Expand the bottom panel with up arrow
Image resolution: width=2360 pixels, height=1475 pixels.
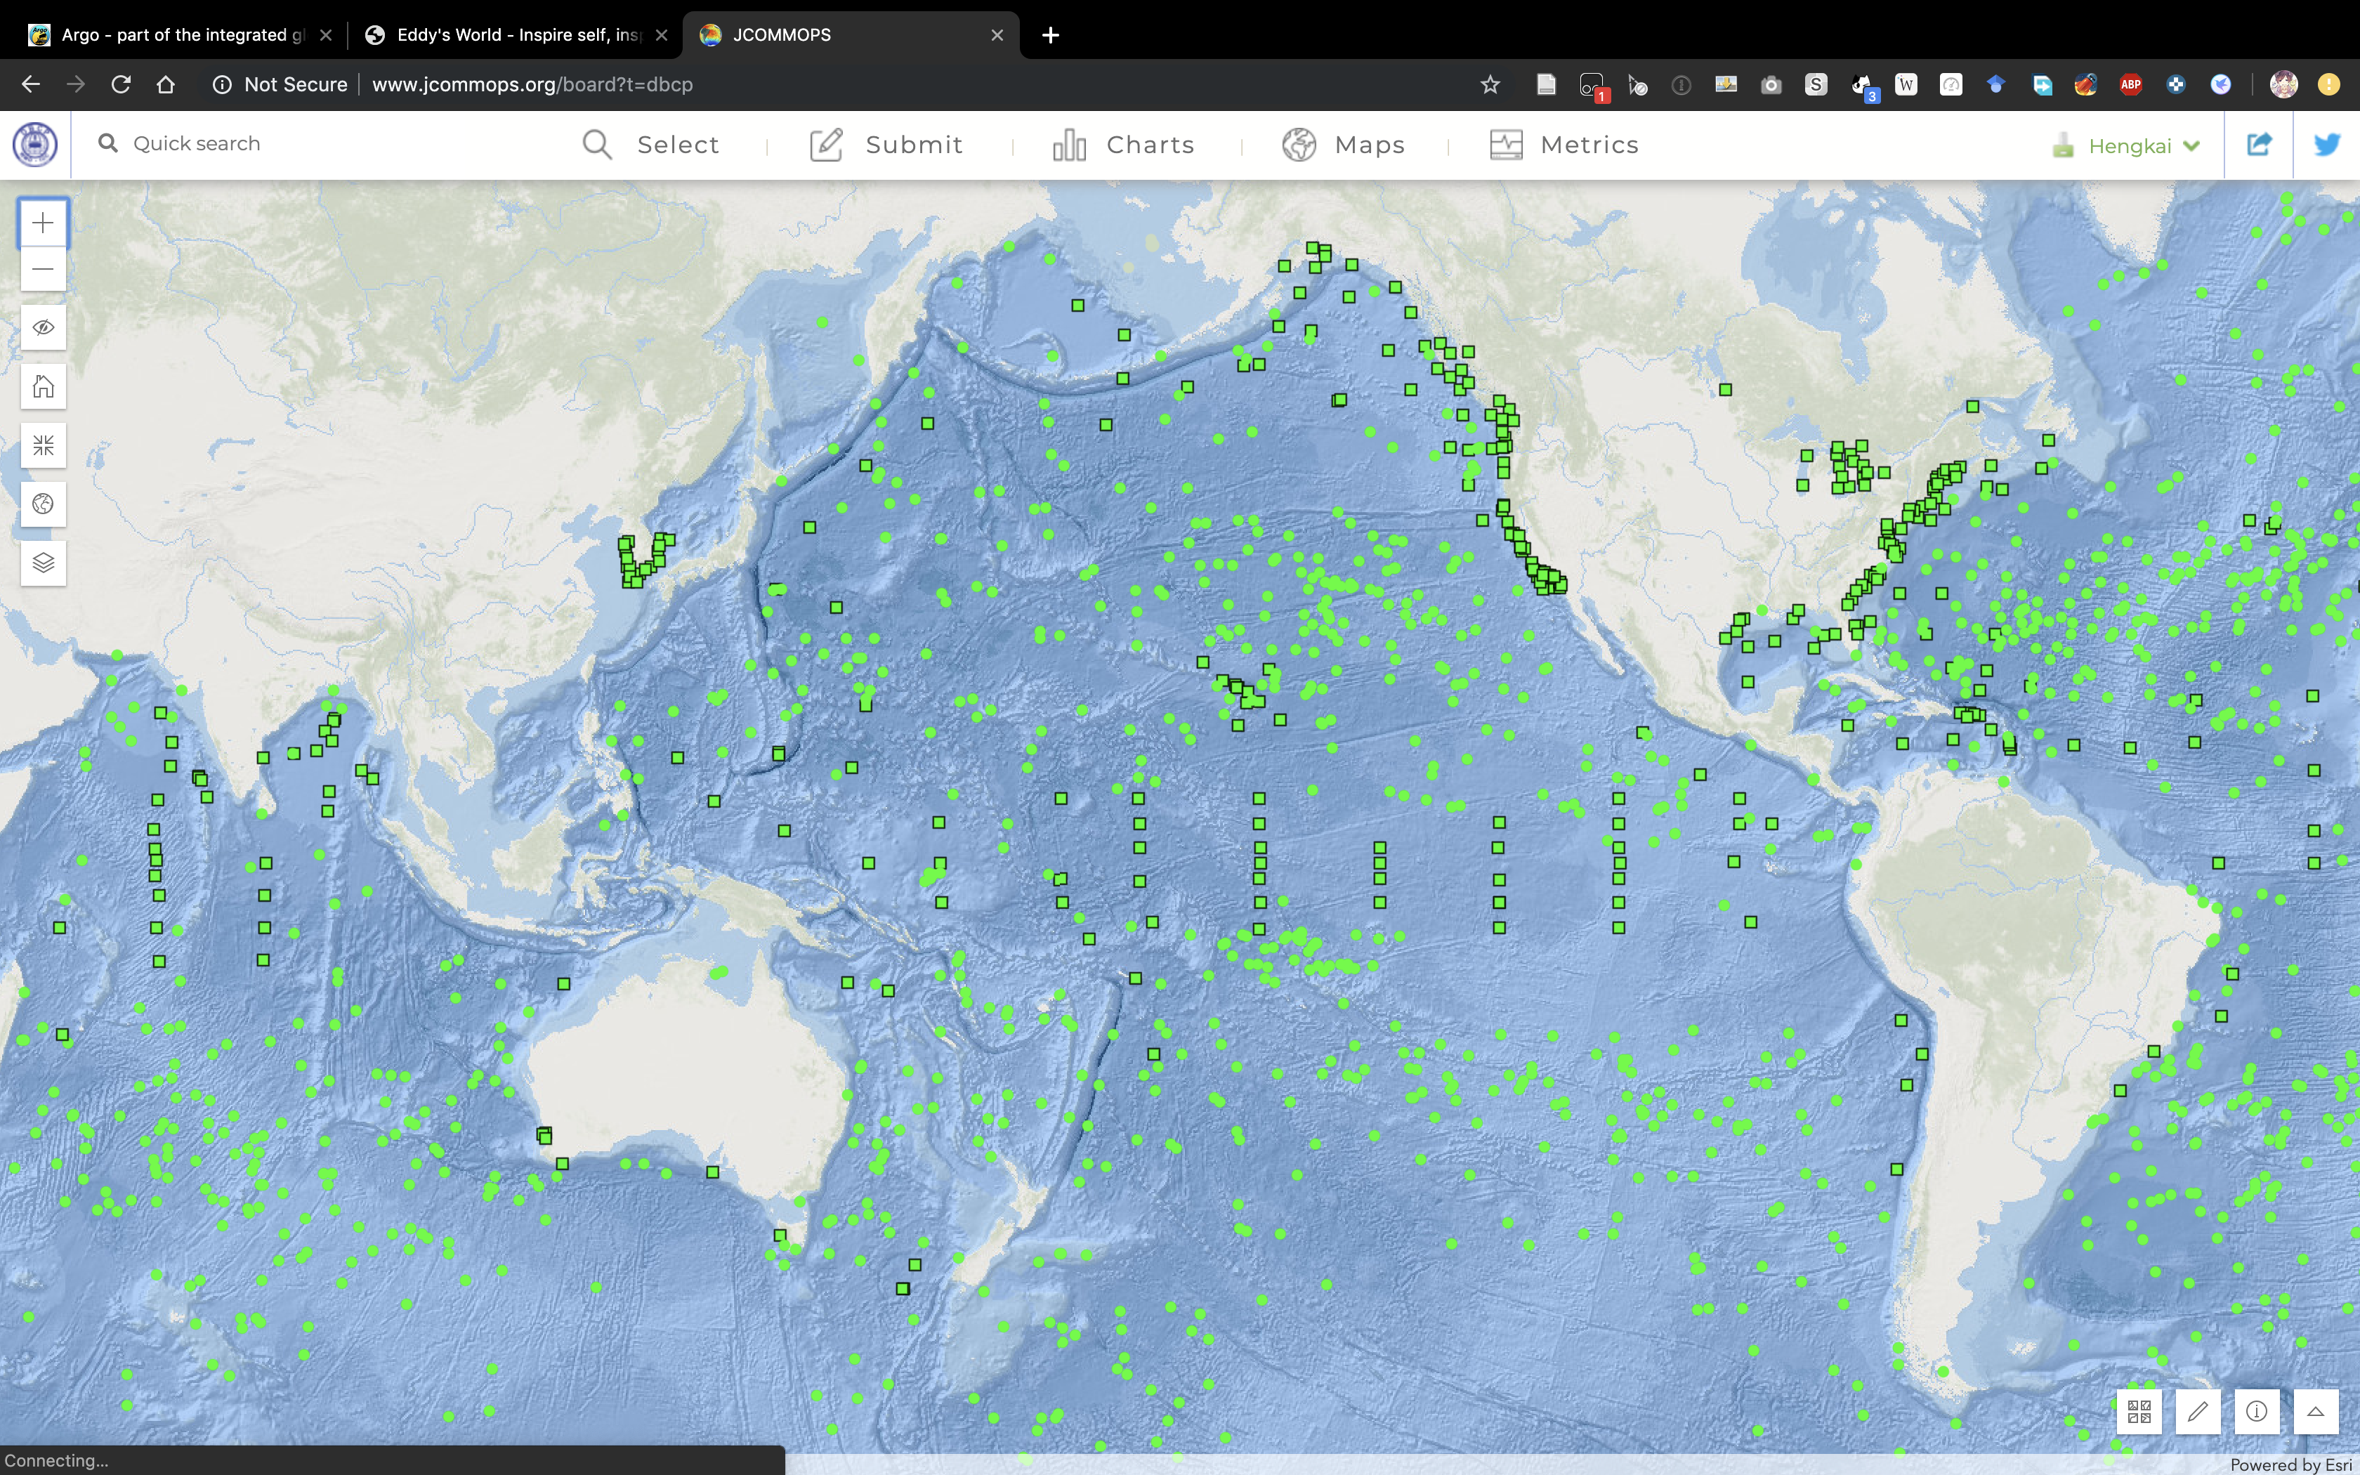(2315, 1412)
